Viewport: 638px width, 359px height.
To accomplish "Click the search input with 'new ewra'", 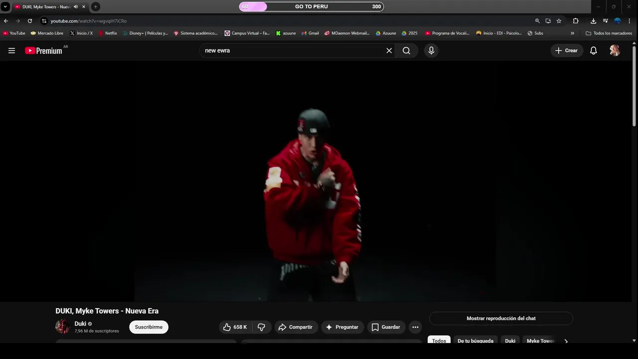I will pos(294,50).
